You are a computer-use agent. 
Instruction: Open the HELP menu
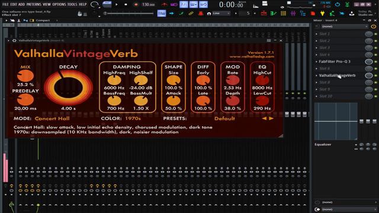tap(83, 4)
